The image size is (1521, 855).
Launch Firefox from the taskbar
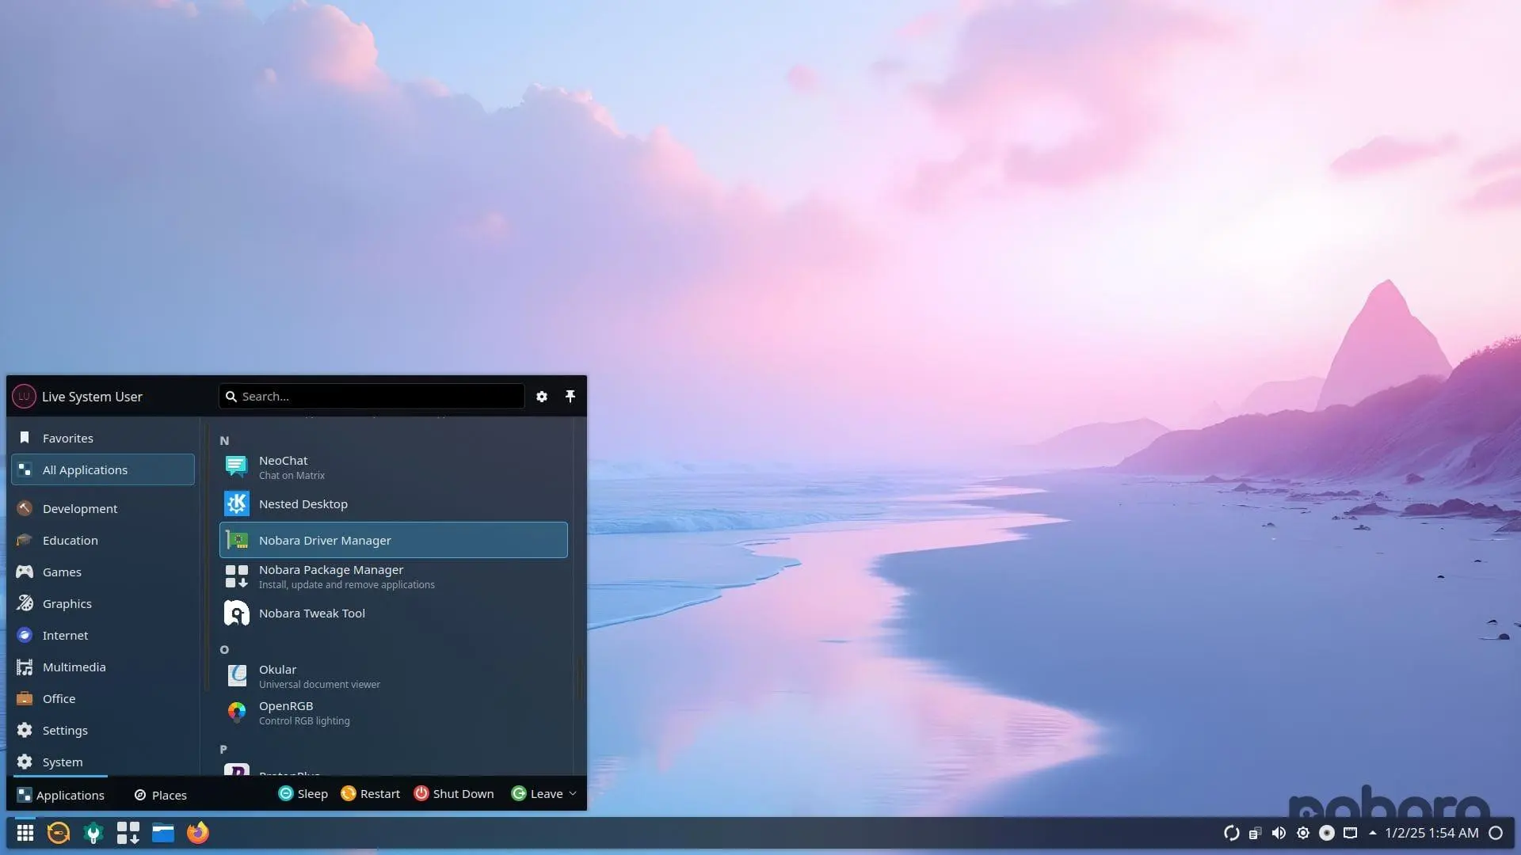(198, 833)
